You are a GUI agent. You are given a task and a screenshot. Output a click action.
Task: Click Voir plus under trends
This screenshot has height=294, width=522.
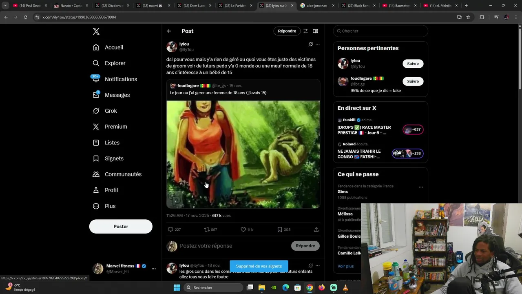(345, 266)
